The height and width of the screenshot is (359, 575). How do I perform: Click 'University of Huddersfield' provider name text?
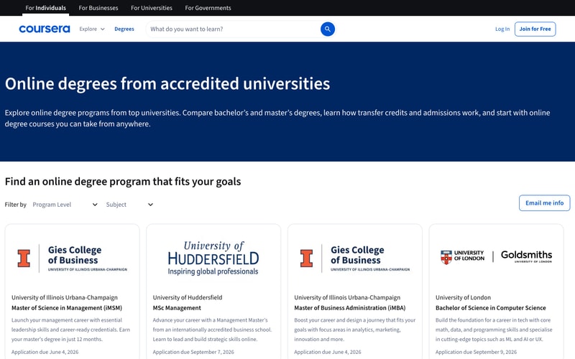point(188,297)
